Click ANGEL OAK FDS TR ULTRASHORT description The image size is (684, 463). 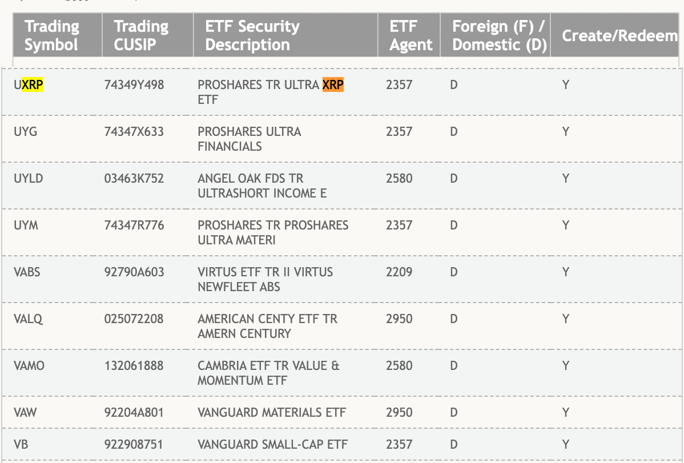click(261, 186)
